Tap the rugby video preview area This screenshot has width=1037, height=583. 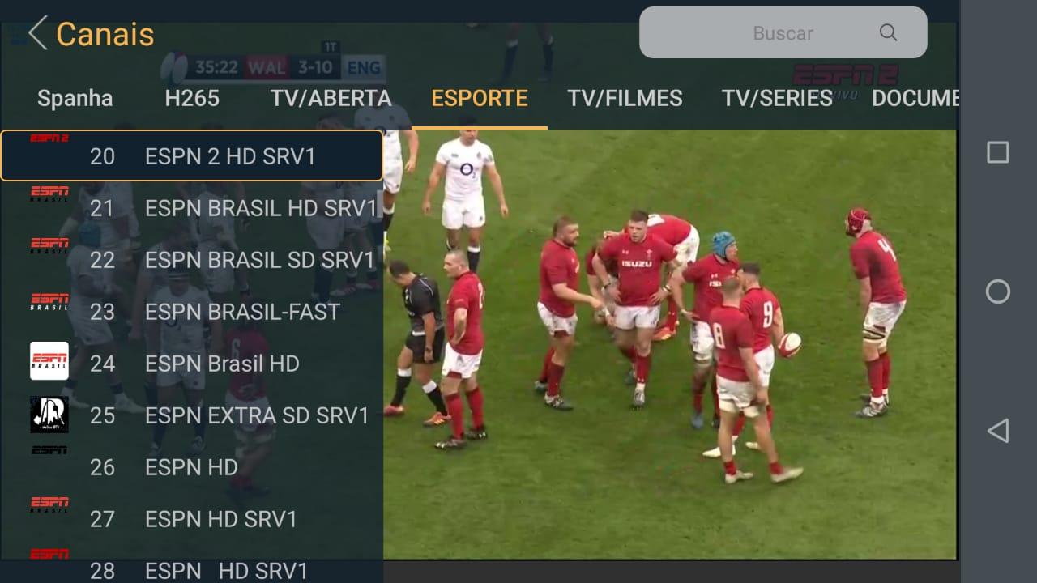point(669,344)
